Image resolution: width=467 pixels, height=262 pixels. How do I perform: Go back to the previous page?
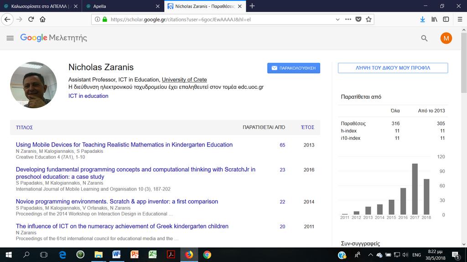tap(7, 19)
